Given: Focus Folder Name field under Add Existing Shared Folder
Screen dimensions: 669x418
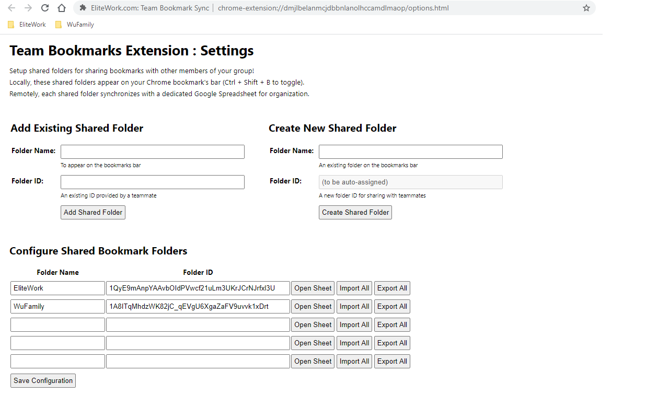Looking at the screenshot, I should (x=153, y=152).
